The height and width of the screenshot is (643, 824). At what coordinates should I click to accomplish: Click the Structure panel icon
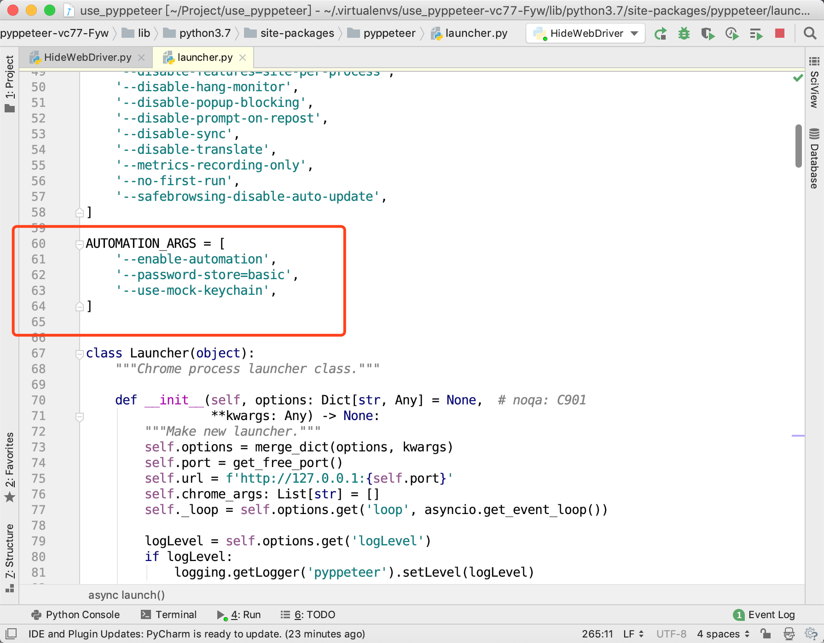[10, 588]
